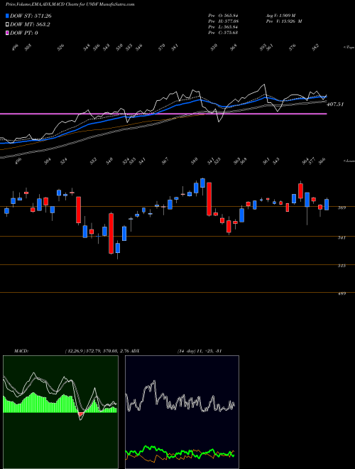Click the MACD indicator heading
This screenshot has width=355, height=469.
(x=21, y=351)
